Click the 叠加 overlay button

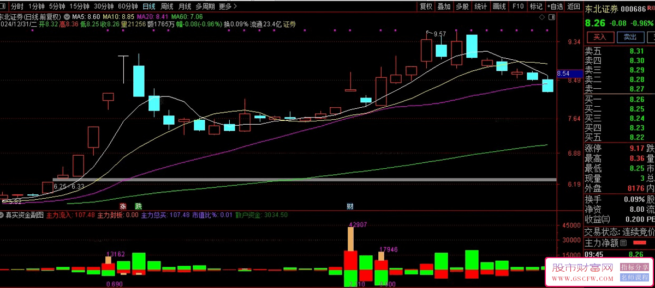(444, 7)
